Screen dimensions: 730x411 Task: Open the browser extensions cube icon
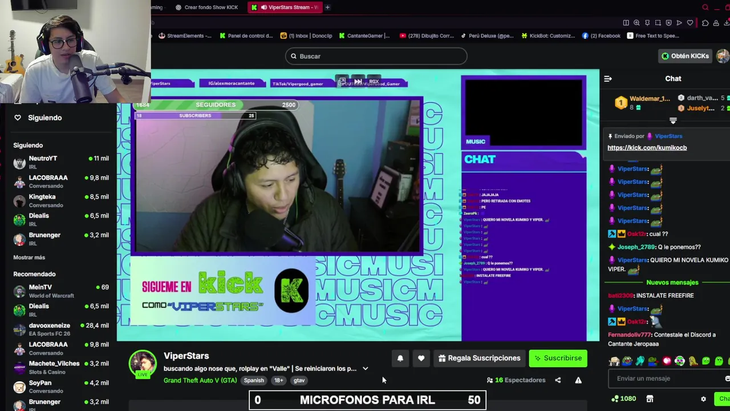[705, 23]
